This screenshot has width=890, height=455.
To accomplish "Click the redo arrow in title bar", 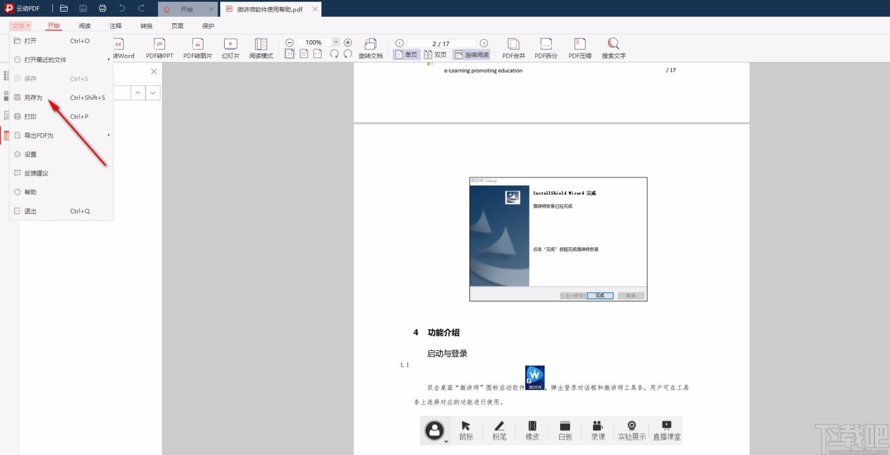I will click(141, 8).
